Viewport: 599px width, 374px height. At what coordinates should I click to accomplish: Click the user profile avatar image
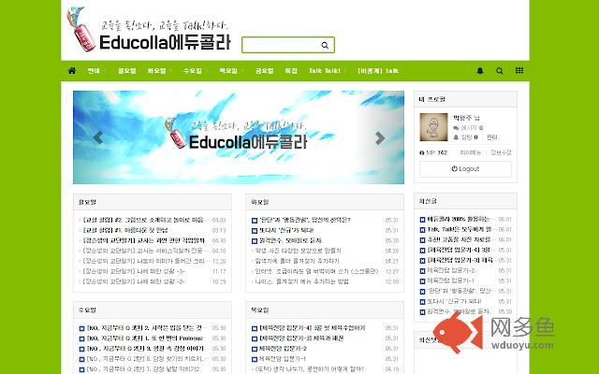431,124
